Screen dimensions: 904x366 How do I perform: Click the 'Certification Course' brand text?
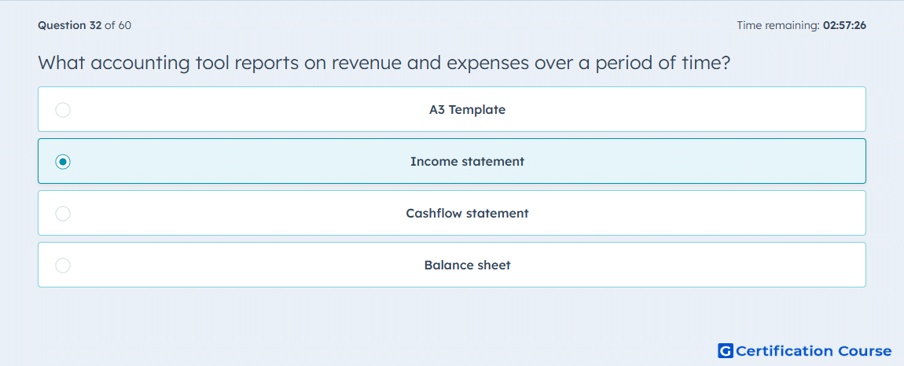point(814,351)
